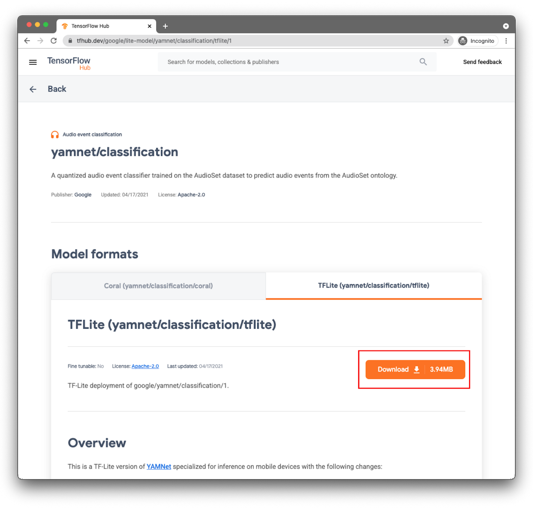The height and width of the screenshot is (510, 533).
Task: Click the Search for models input field
Action: click(x=259, y=62)
